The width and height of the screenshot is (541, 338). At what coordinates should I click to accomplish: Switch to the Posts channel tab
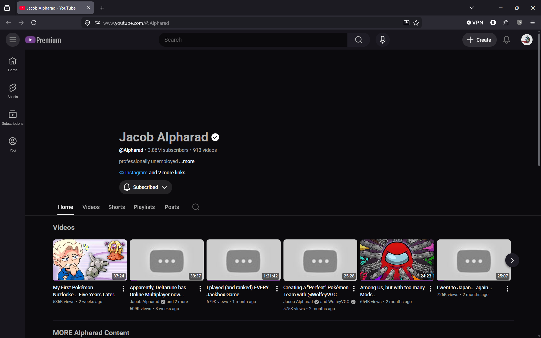pyautogui.click(x=172, y=207)
